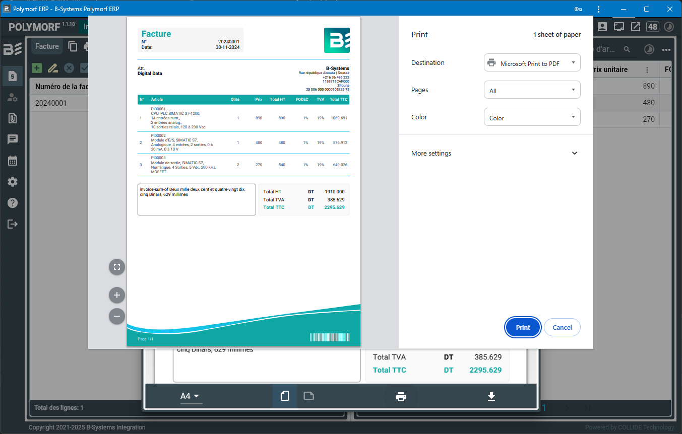Open the A4 paper size selector
682x434 pixels.
click(191, 396)
